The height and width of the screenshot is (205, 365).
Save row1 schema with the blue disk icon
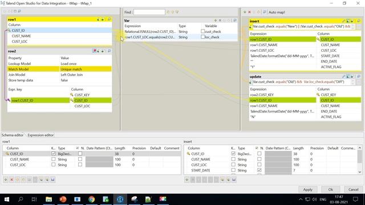coord(53,180)
